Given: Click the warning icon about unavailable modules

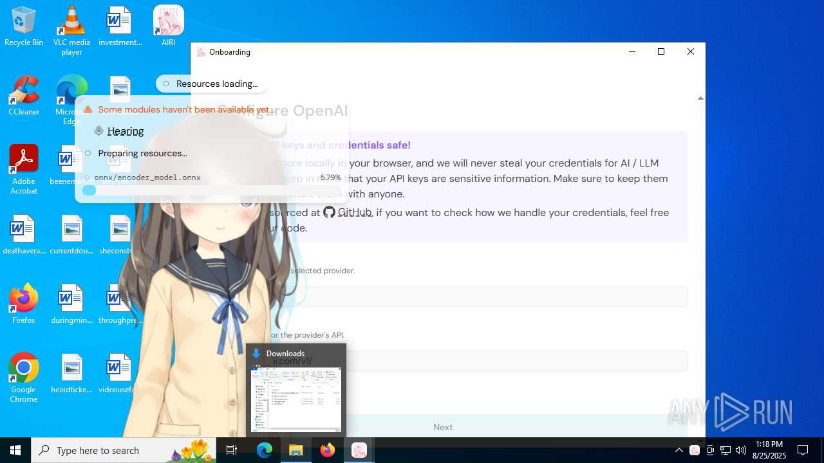Looking at the screenshot, I should point(88,110).
